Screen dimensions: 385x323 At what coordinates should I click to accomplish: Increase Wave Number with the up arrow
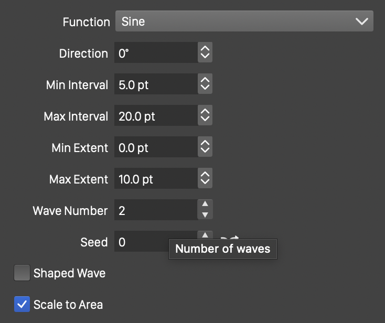(205, 204)
